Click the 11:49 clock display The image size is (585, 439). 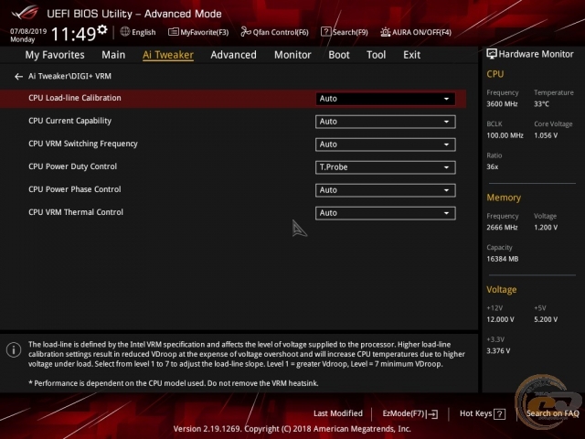pyautogui.click(x=73, y=35)
